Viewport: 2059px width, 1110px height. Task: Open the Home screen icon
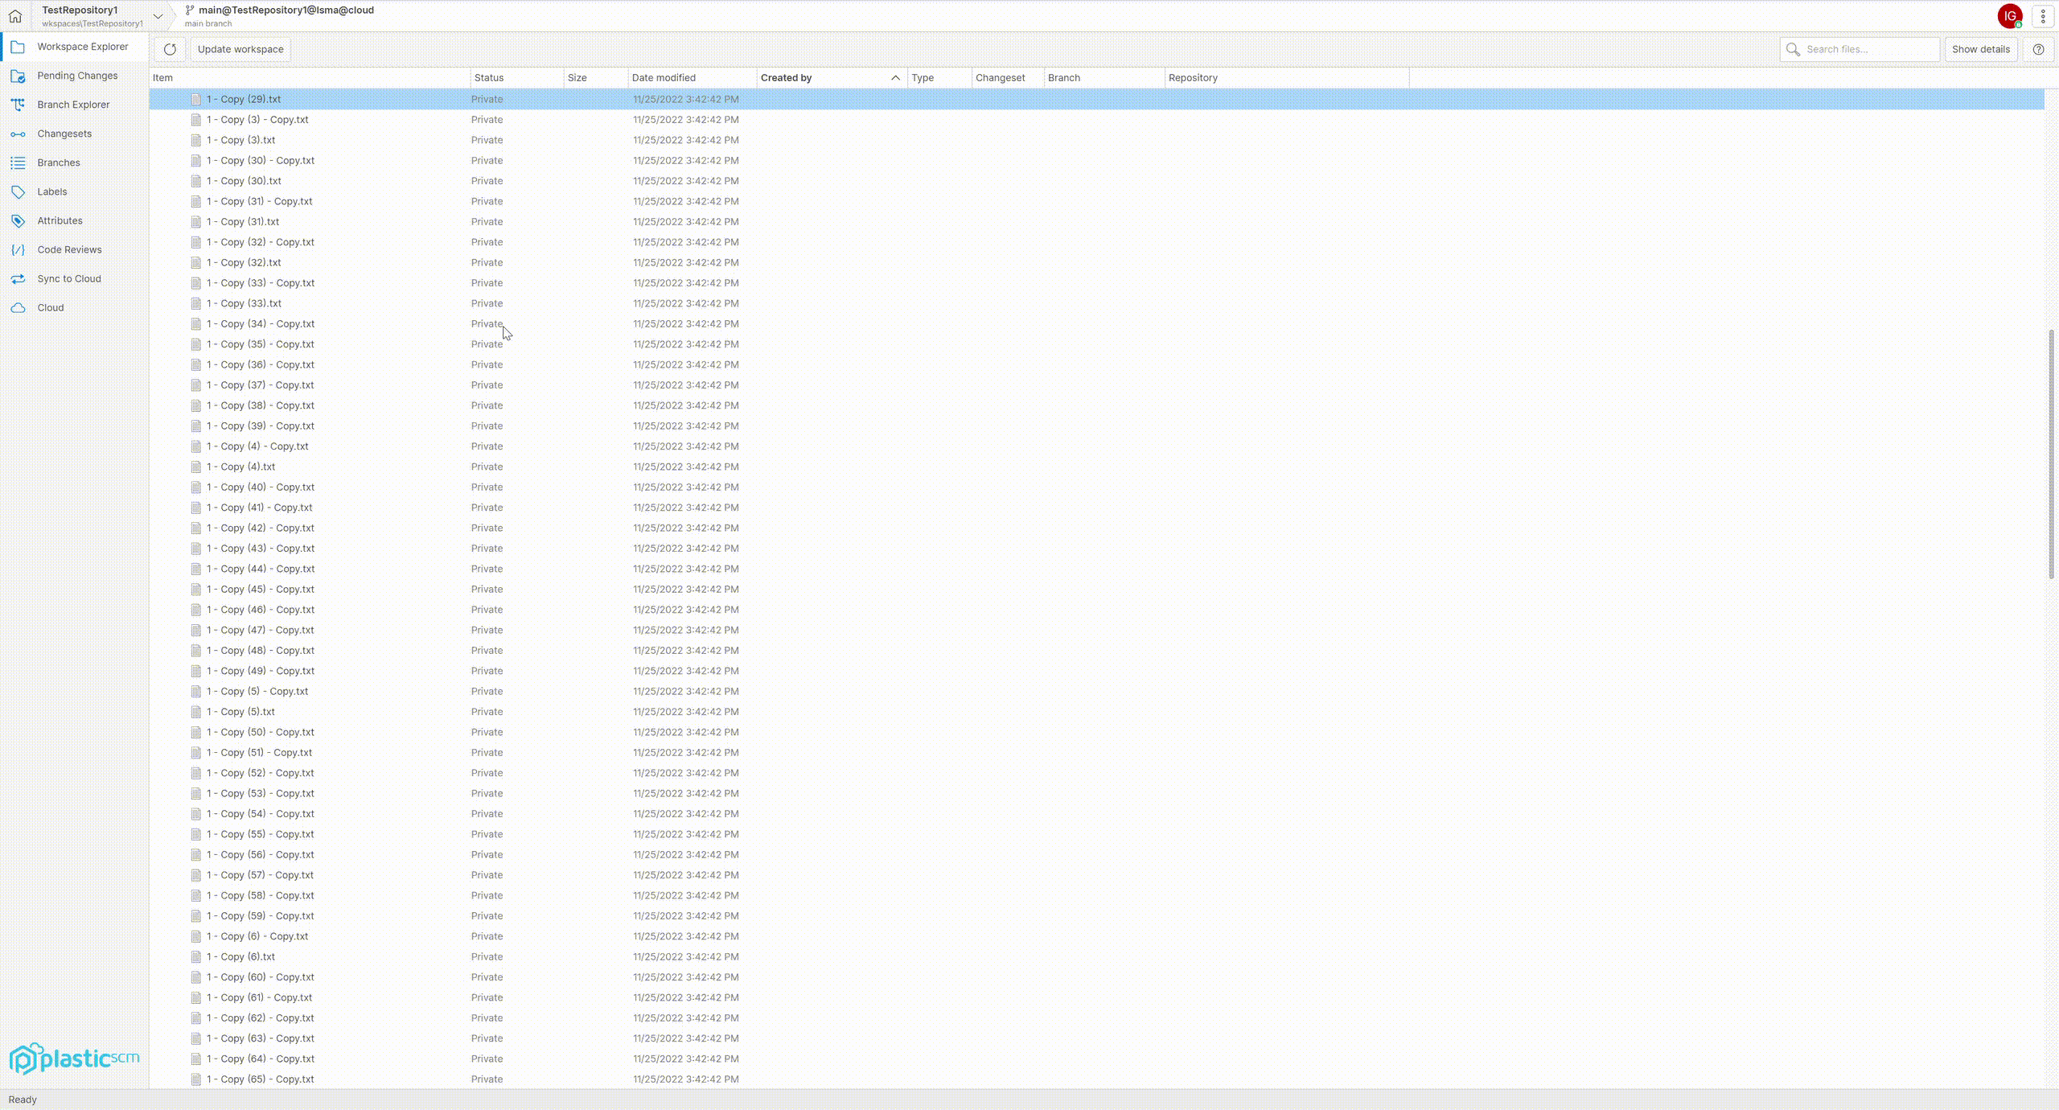tap(16, 16)
